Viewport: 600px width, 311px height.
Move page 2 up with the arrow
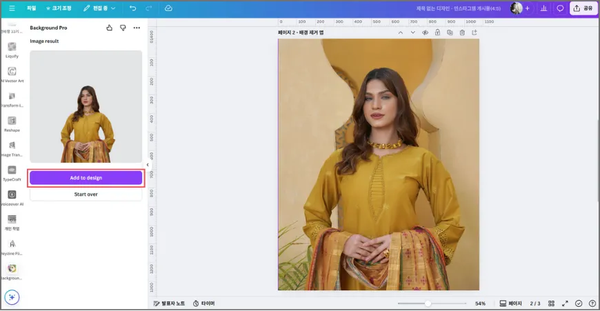pos(400,32)
